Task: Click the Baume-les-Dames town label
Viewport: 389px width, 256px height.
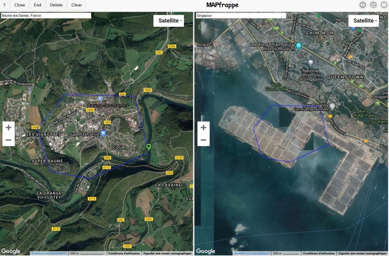Action: tap(108, 106)
